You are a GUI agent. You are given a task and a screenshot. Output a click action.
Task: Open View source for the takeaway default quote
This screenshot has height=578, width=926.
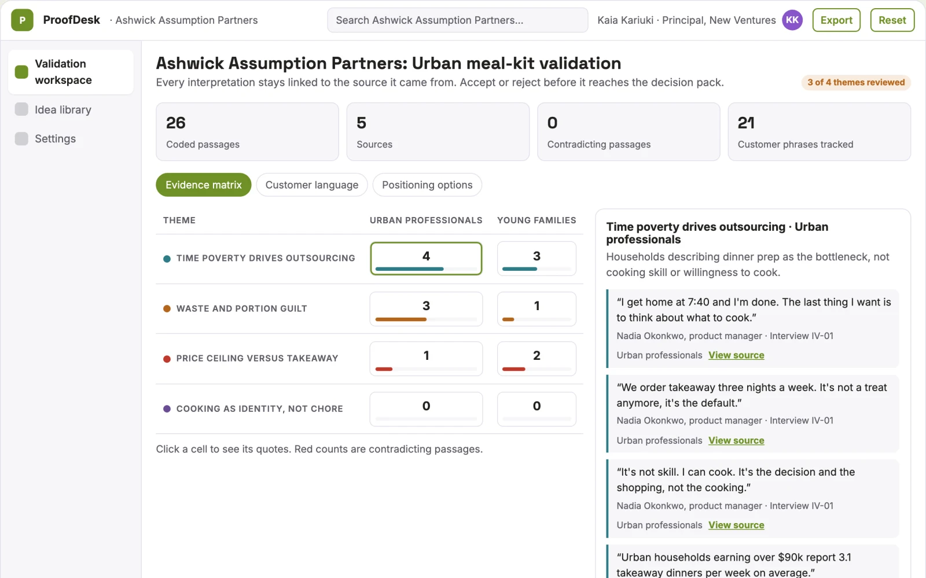736,440
